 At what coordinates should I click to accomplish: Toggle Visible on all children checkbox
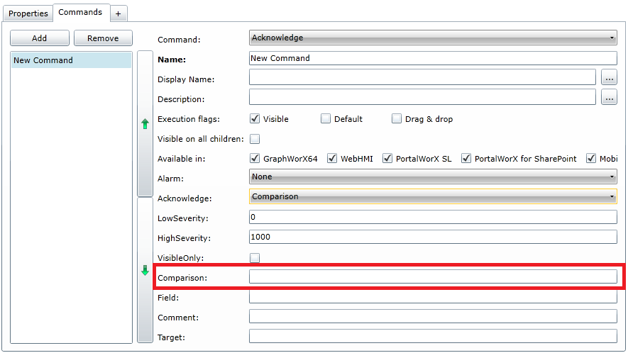[x=255, y=139]
